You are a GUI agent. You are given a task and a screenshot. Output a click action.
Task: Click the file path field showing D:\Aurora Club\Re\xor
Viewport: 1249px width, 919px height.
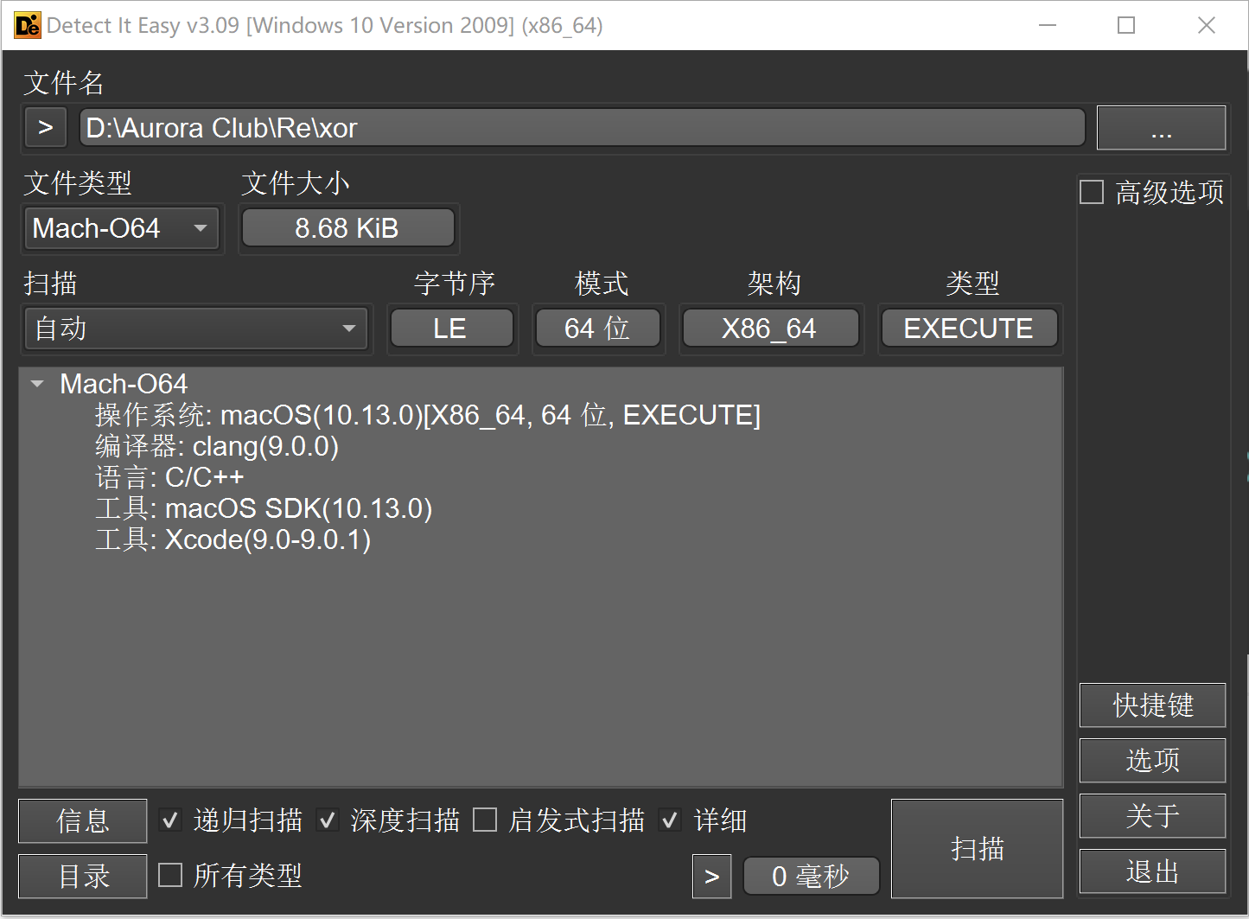click(582, 128)
